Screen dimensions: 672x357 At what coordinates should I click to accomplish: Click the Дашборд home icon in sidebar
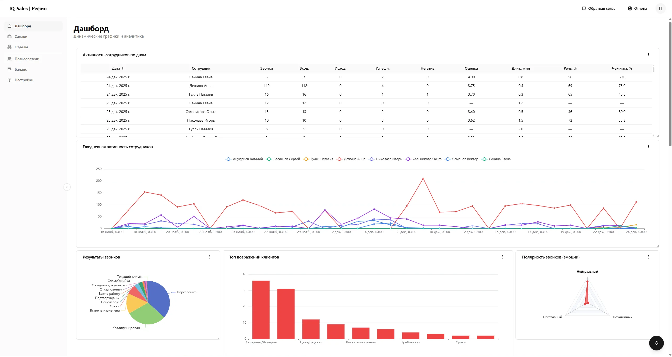(x=9, y=26)
